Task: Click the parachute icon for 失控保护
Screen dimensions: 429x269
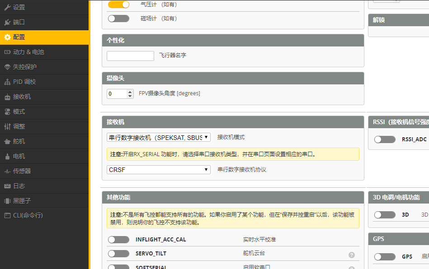Action: pyautogui.click(x=7, y=67)
